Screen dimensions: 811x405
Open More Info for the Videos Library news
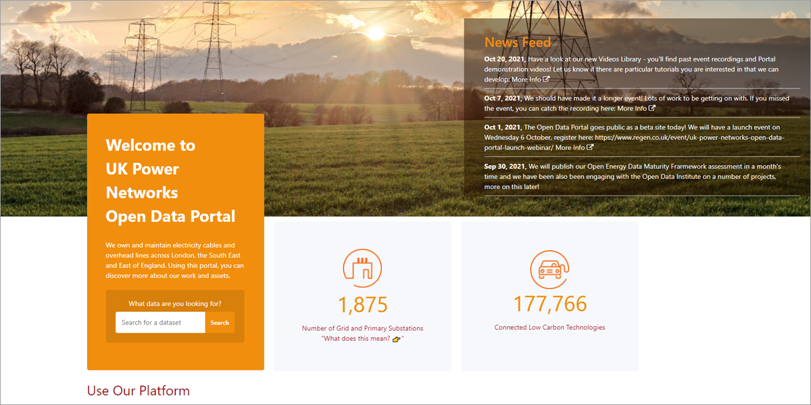pos(526,80)
